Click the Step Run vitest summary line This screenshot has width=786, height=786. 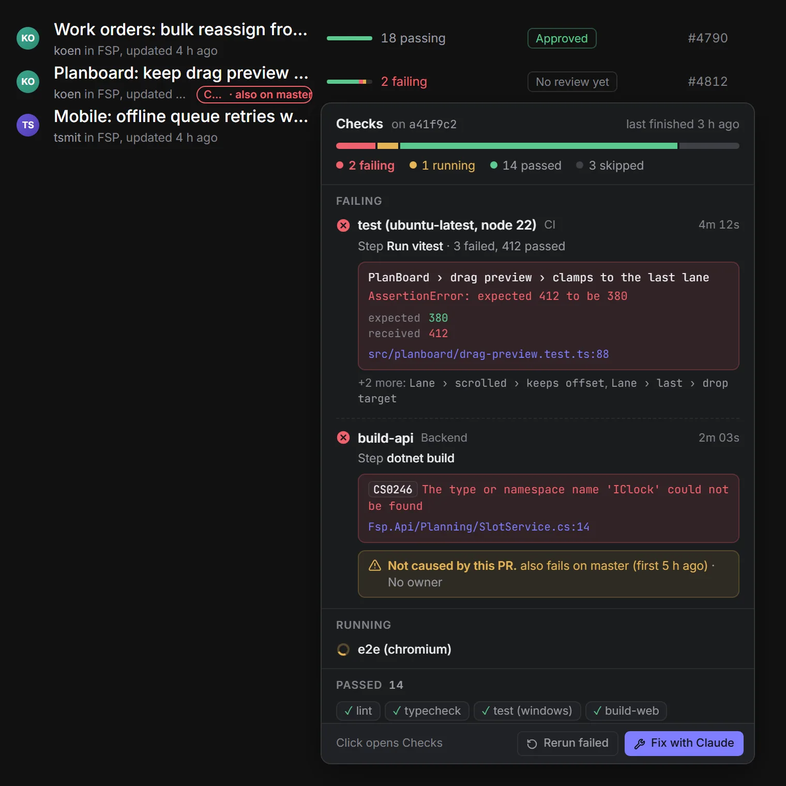[x=461, y=246]
